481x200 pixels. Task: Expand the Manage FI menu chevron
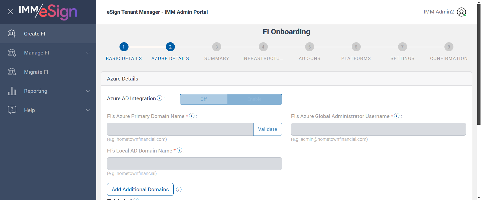point(88,53)
